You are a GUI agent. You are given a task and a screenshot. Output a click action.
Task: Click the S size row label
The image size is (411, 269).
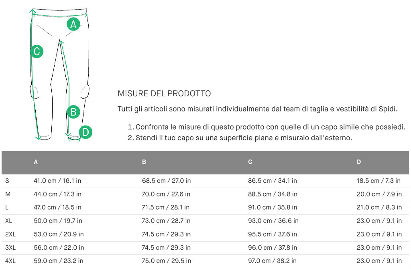7,181
